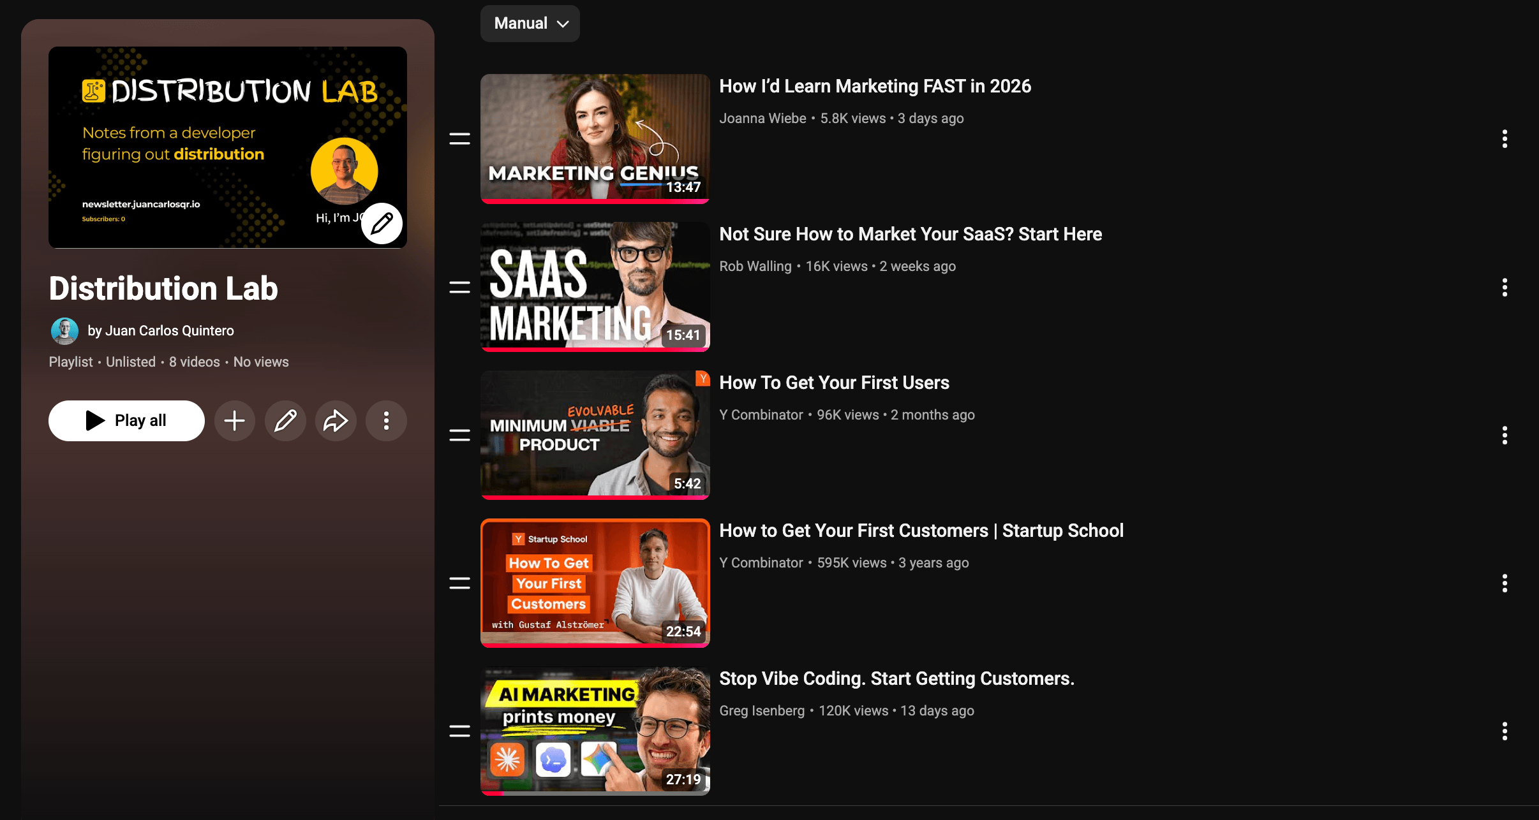Open action menu for How To Get Your First Users
This screenshot has height=820, width=1539.
[x=1505, y=436]
